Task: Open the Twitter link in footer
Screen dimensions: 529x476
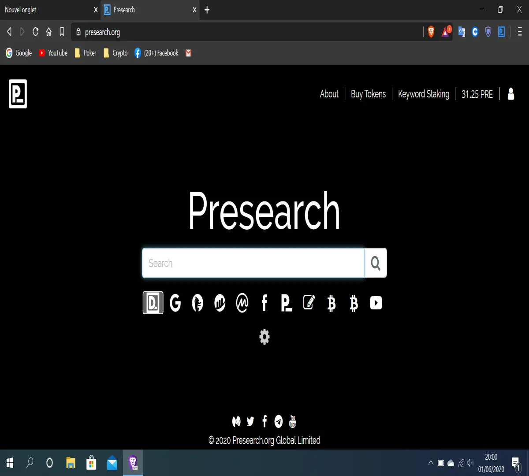Action: pyautogui.click(x=250, y=421)
